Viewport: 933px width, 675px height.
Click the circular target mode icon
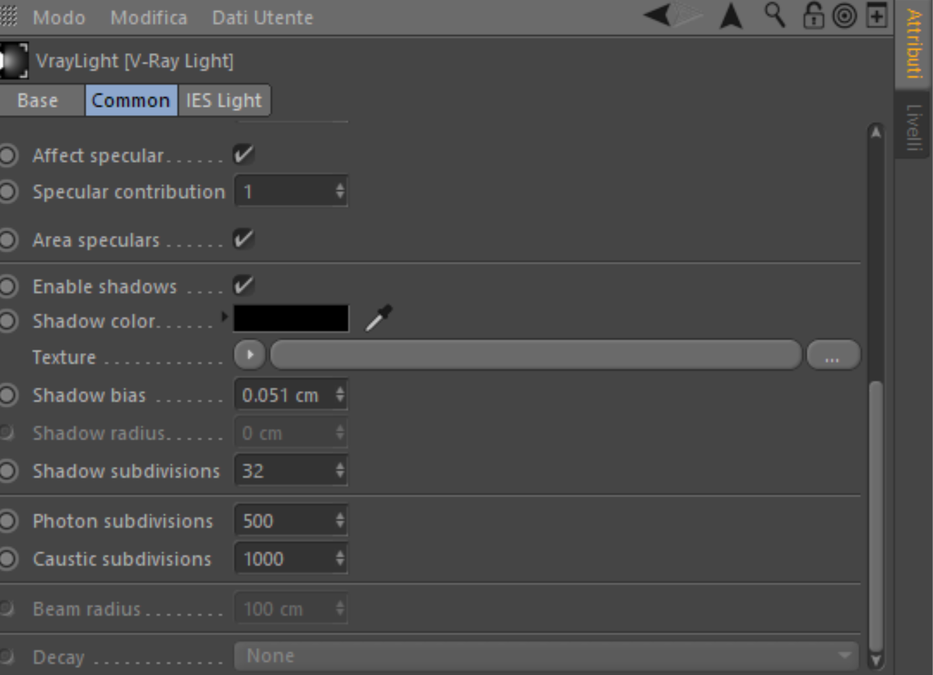[x=845, y=15]
